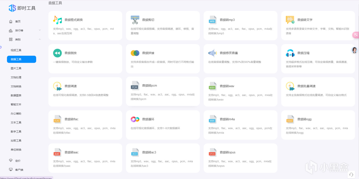Click the 音频批量调速 clock icon
Screen dimensions: 359x179
[x=290, y=86]
